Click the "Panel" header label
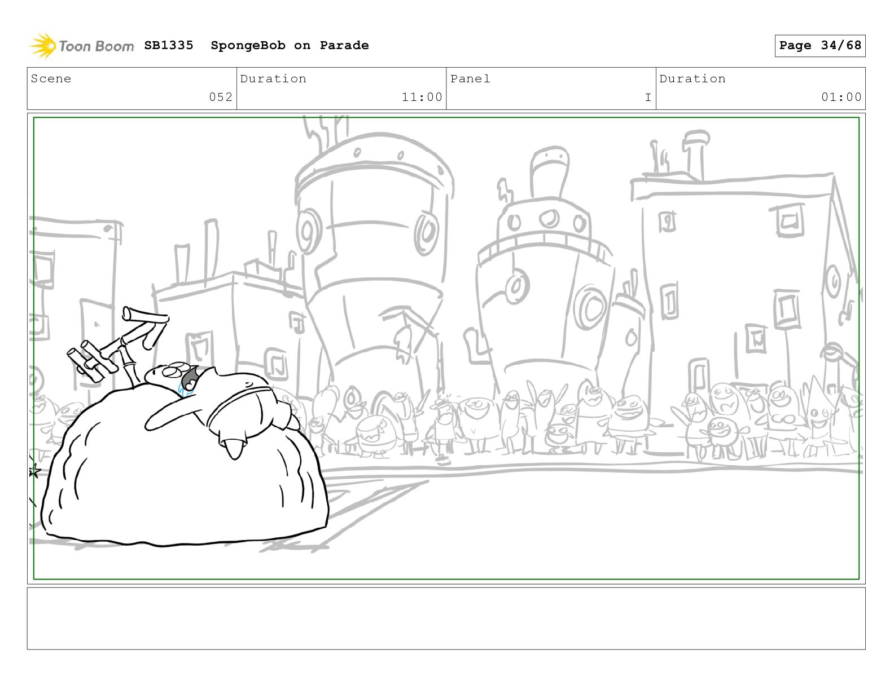The width and height of the screenshot is (894, 690). click(470, 78)
